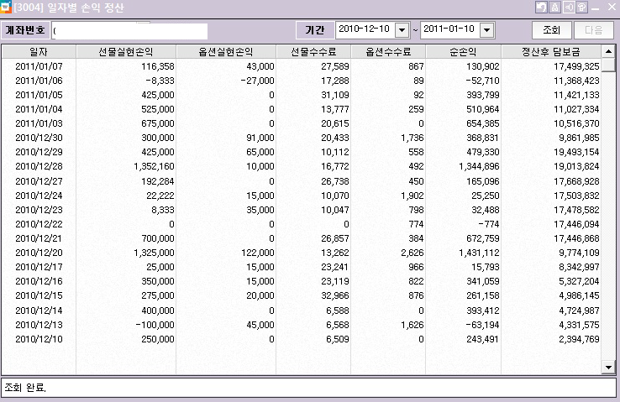Viewport: 620px width, 402px height.
Task: Sort by the 옵션수수료 column header
Action: click(388, 52)
